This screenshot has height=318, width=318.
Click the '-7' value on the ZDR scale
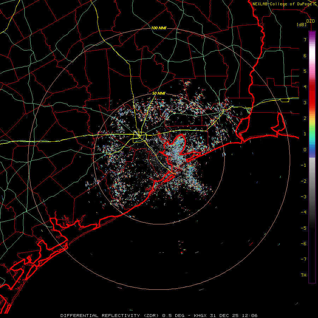[304, 259]
